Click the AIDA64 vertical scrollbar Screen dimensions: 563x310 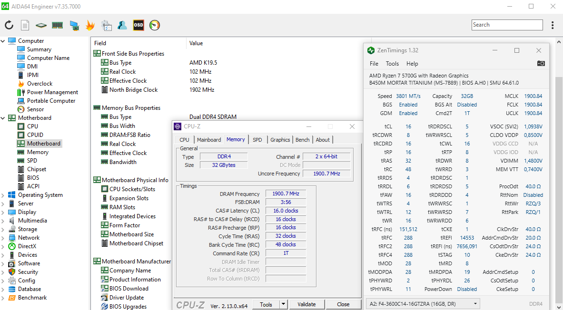(559, 172)
